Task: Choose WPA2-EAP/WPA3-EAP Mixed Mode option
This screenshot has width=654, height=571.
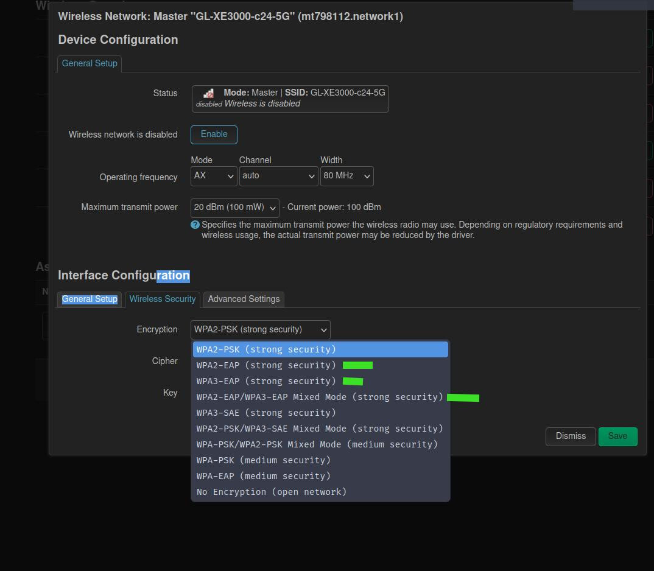Action: (x=320, y=397)
